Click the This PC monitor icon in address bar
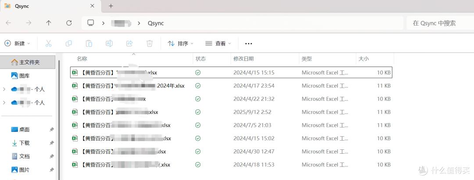The width and height of the screenshot is (474, 180). (x=90, y=23)
